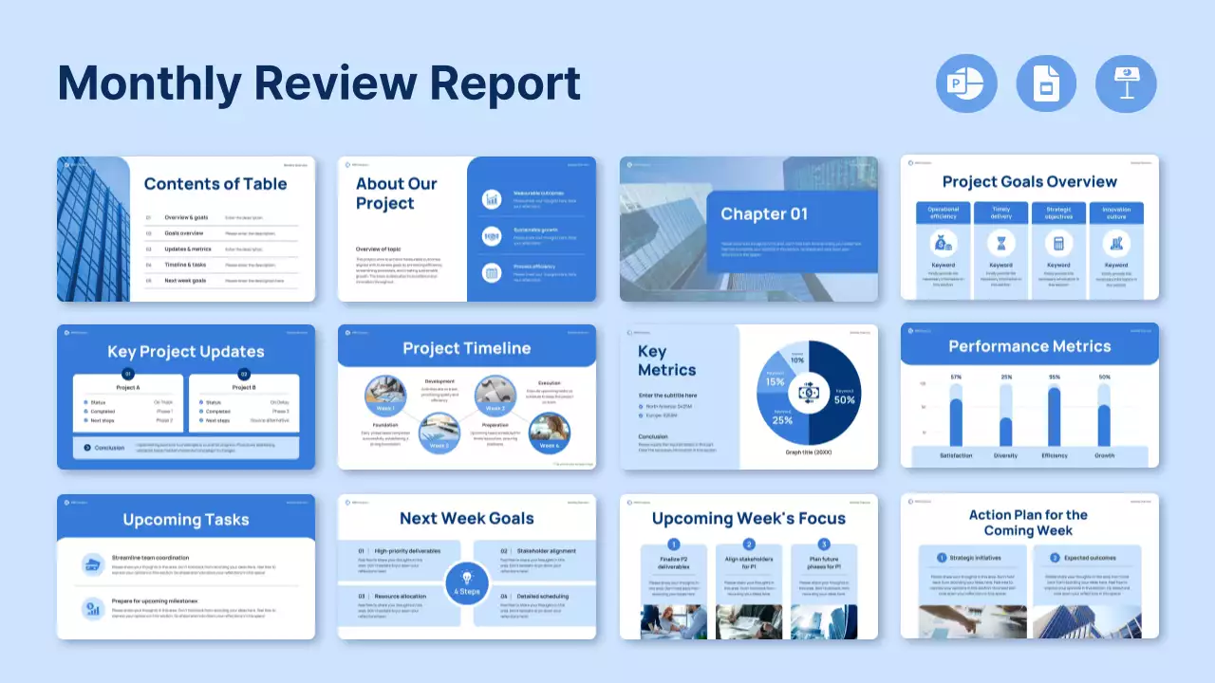
Task: Open the Performance Metrics slide thumbnail
Action: (x=1030, y=397)
